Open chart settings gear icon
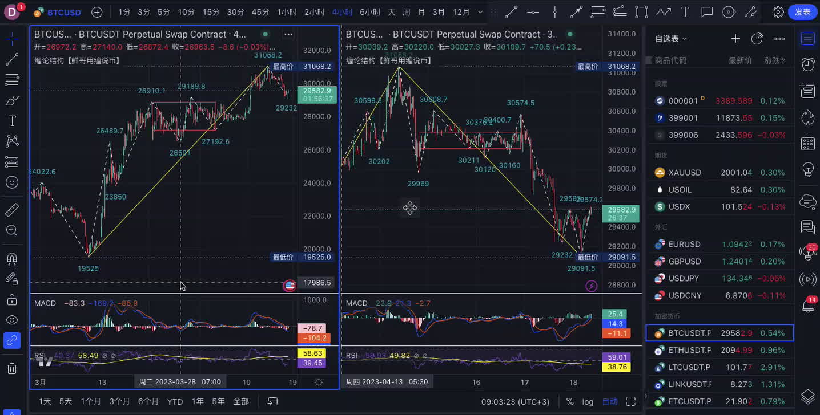Image resolution: width=820 pixels, height=415 pixels. [778, 12]
